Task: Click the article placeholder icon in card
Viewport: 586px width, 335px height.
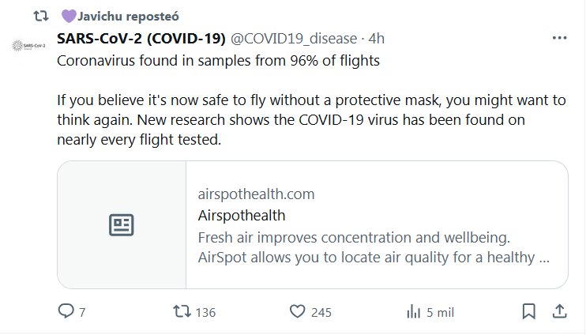Action: 122,224
